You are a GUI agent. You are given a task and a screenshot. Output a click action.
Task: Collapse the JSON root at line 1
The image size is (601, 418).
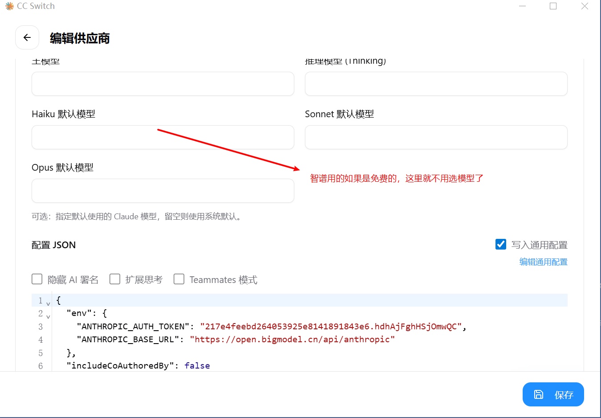[48, 304]
